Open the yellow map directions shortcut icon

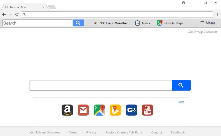click(115, 110)
